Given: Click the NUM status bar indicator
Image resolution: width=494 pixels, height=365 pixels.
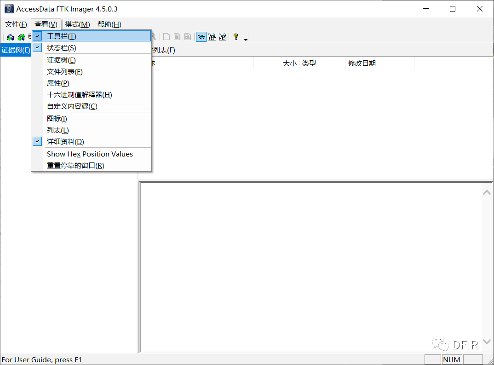Looking at the screenshot, I should point(452,359).
